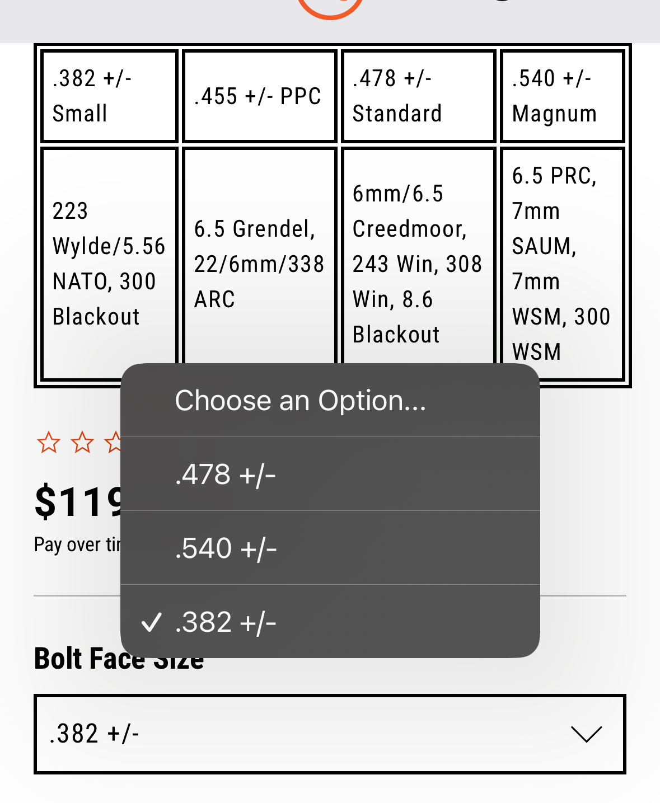The height and width of the screenshot is (803, 660).
Task: Tap the '.540 +/- Magnum' table cell
Action: pyautogui.click(x=562, y=96)
